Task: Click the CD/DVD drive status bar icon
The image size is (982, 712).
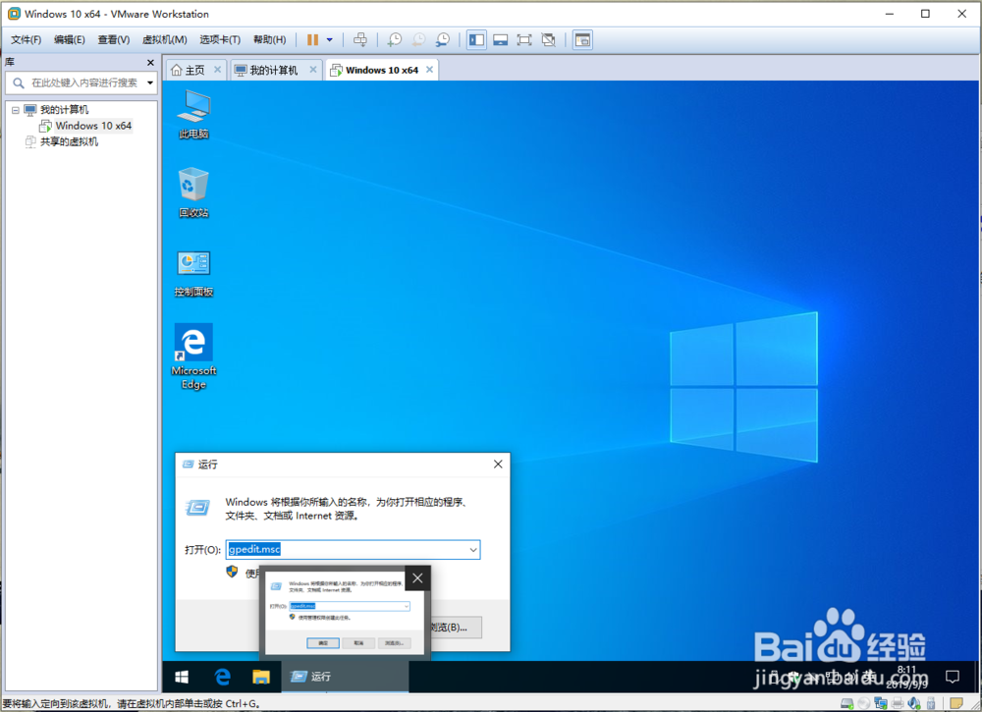Action: pyautogui.click(x=863, y=703)
